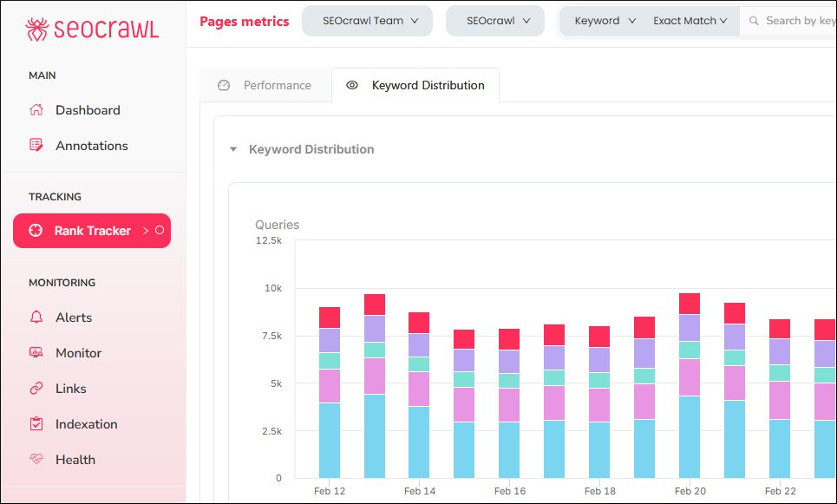Image resolution: width=837 pixels, height=504 pixels.
Task: Open Alerts via the bell icon
Action: point(36,317)
